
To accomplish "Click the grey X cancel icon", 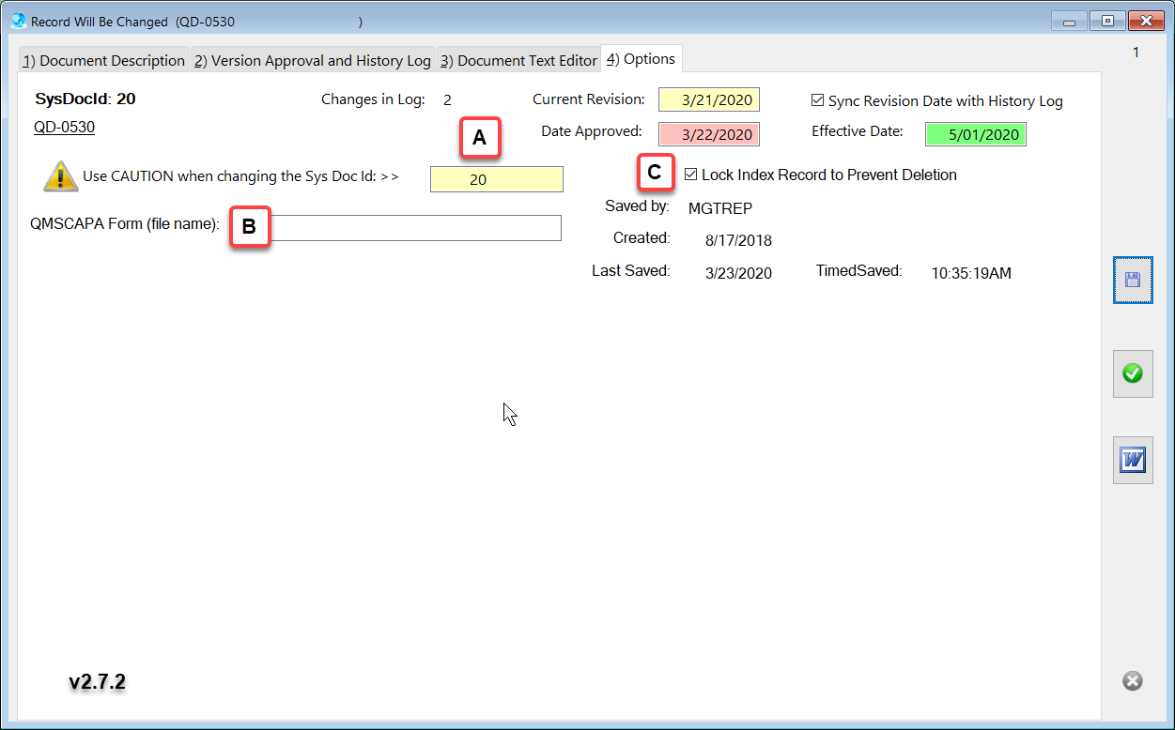I will (1133, 681).
